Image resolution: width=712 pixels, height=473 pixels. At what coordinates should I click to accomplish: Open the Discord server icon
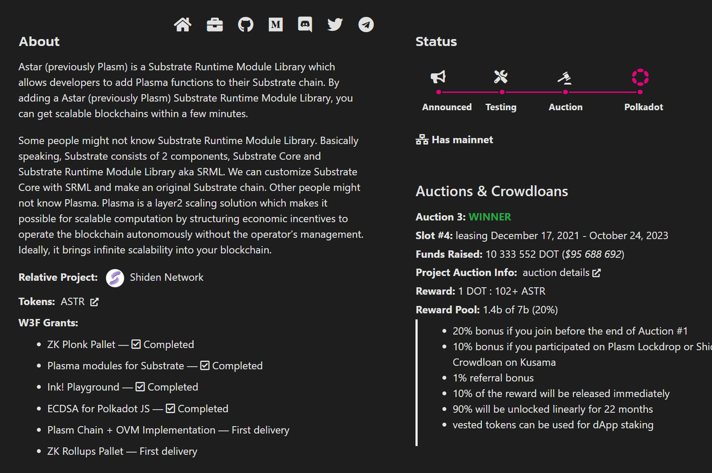click(x=305, y=24)
